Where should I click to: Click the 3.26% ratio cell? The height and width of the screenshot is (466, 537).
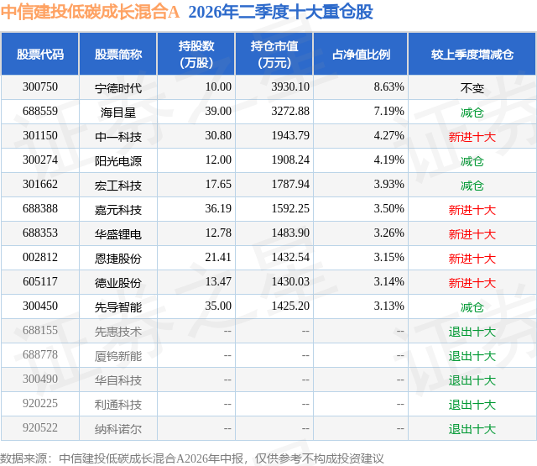(x=388, y=233)
